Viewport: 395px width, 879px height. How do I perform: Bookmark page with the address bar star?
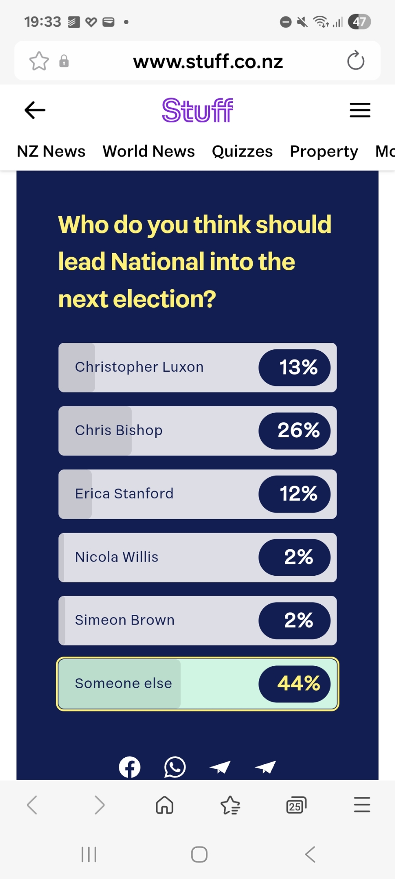pos(39,61)
